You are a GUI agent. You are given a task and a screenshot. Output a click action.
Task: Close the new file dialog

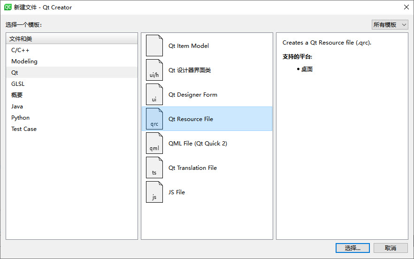point(406,7)
